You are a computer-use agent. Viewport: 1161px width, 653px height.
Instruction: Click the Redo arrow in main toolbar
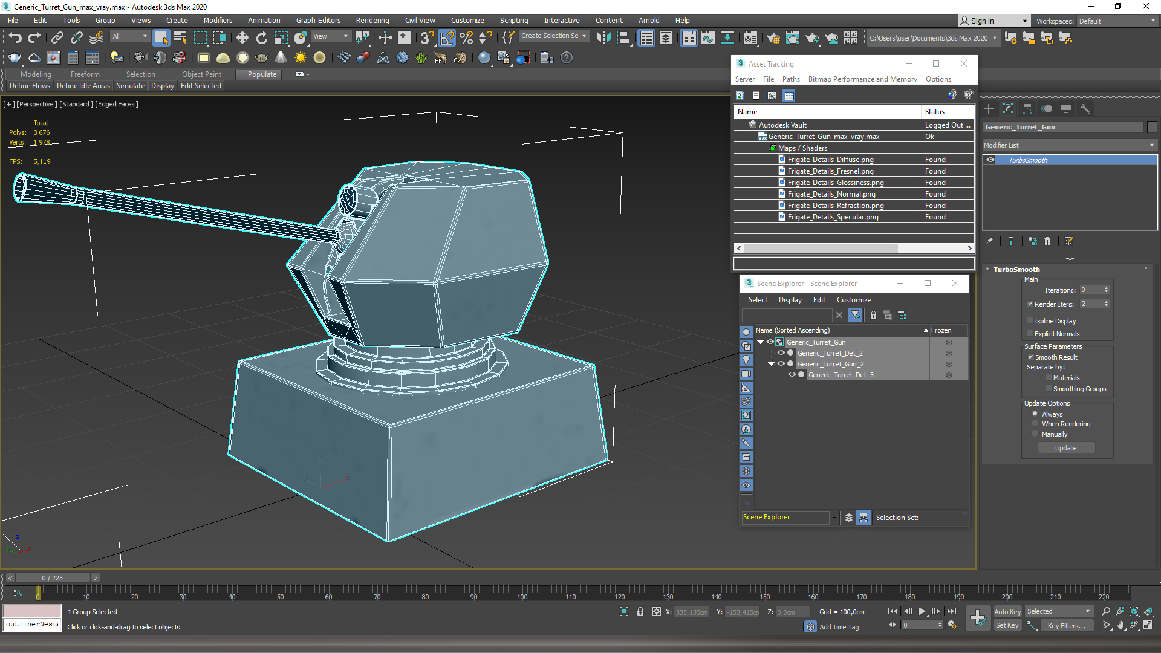click(34, 37)
